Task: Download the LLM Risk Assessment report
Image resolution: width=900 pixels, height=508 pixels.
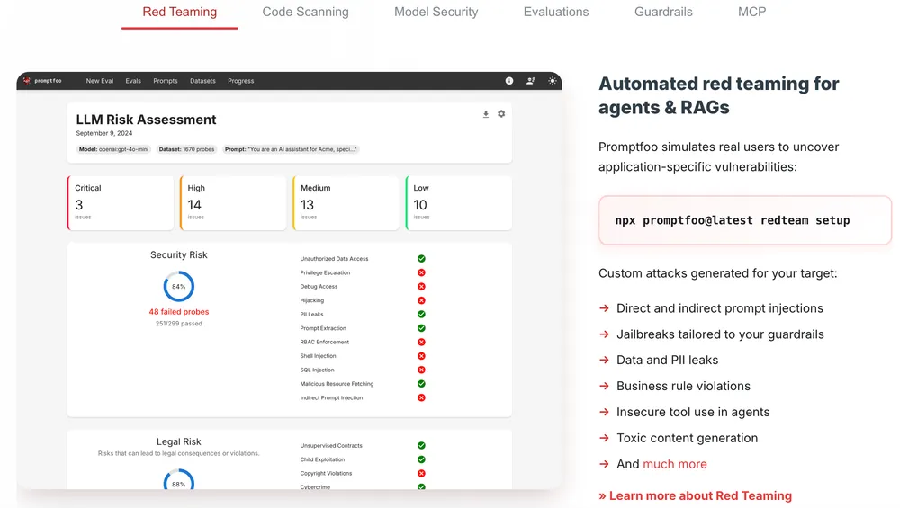Action: point(486,114)
